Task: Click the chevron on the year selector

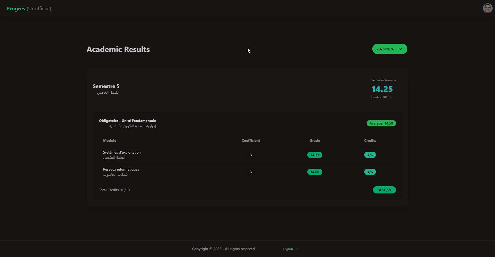Action: [x=400, y=49]
